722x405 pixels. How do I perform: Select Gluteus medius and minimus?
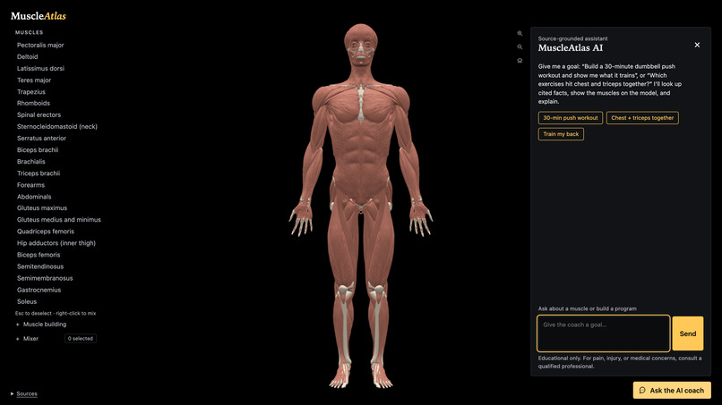(x=59, y=220)
